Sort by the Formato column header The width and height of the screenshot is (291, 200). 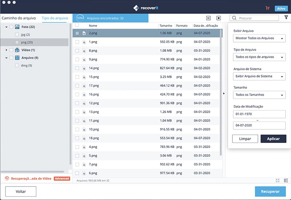point(182,25)
